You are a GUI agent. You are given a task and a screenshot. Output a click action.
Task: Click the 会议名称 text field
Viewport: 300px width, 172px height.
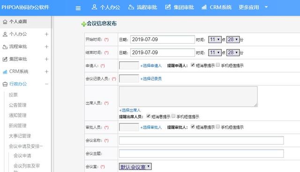[201, 140]
